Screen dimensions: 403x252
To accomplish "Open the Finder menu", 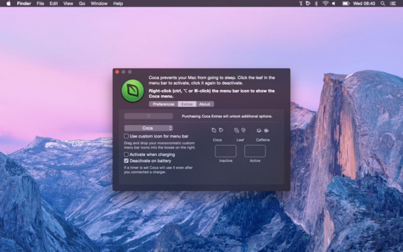I will [24, 3].
